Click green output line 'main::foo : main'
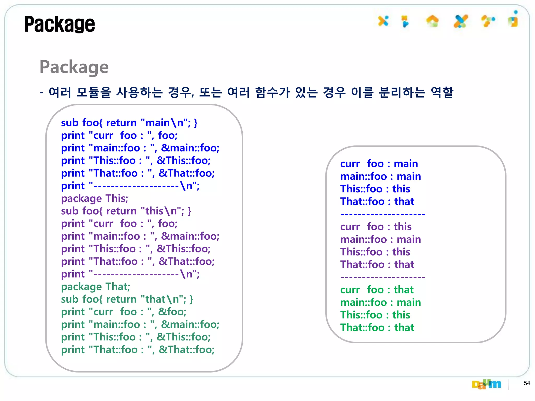535x401 pixels. (x=381, y=302)
